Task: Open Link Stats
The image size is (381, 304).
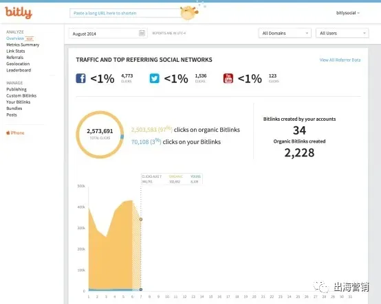Action: click(16, 51)
